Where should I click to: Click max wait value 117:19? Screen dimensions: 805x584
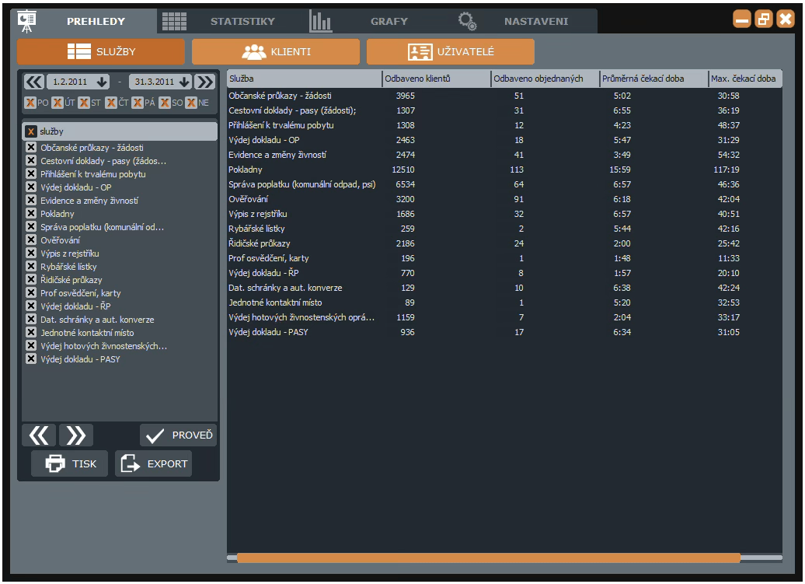(727, 170)
